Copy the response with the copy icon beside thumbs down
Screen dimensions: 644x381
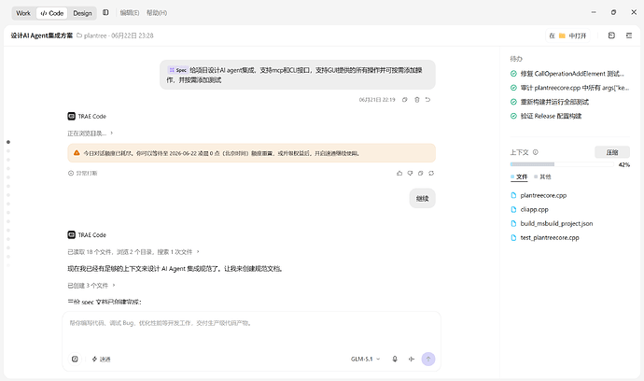(421, 173)
